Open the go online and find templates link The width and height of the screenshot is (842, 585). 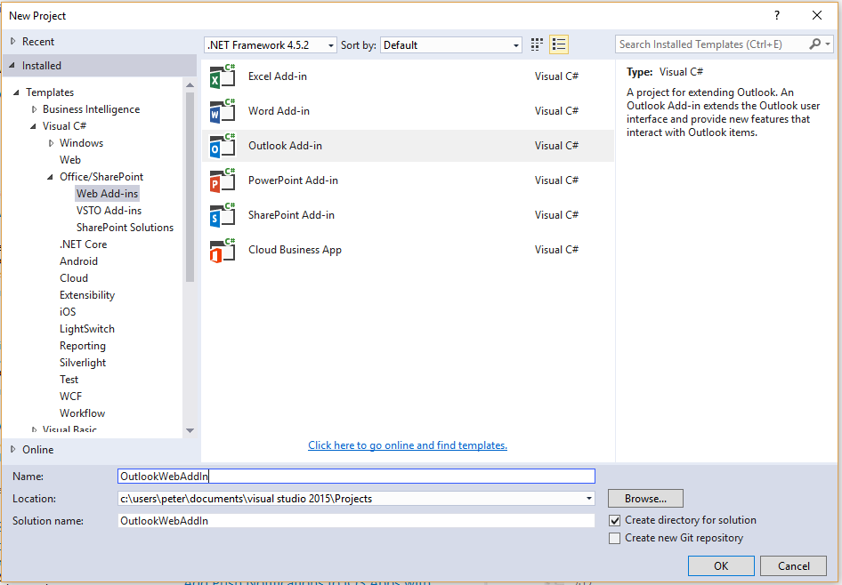point(408,445)
